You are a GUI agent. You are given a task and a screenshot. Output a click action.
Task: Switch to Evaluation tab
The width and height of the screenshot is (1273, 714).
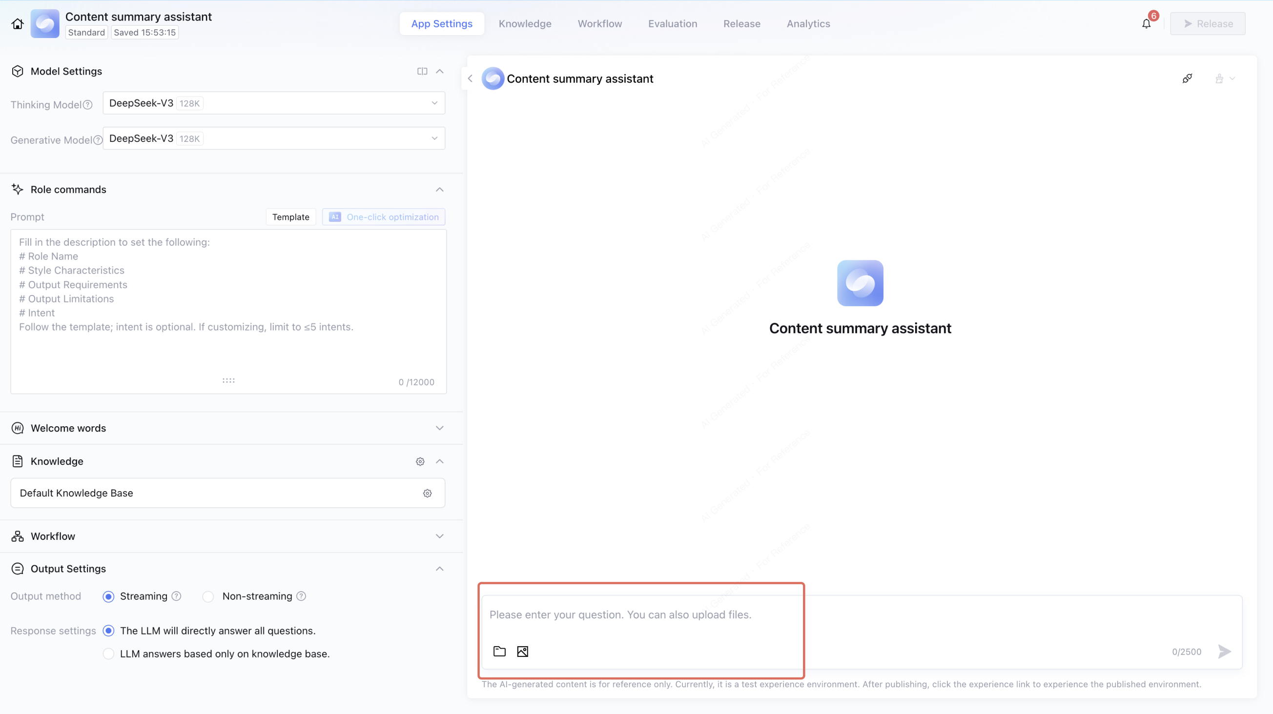(673, 24)
